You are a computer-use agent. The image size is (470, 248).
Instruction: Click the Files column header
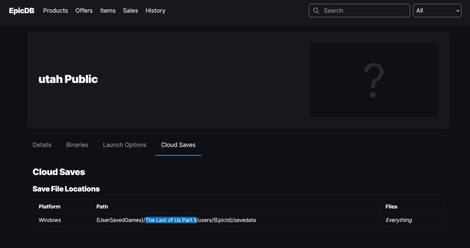click(x=391, y=206)
